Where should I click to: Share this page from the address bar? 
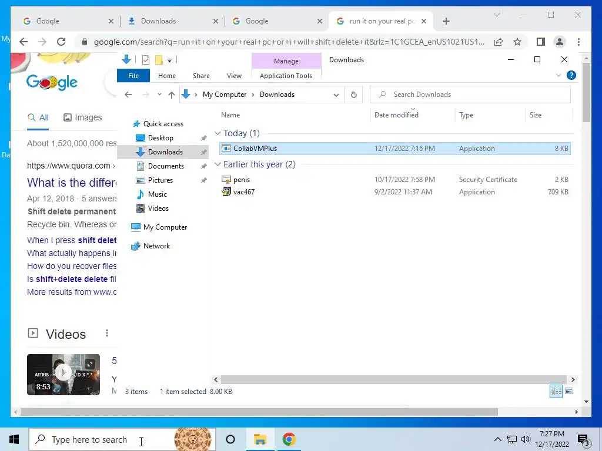(499, 42)
